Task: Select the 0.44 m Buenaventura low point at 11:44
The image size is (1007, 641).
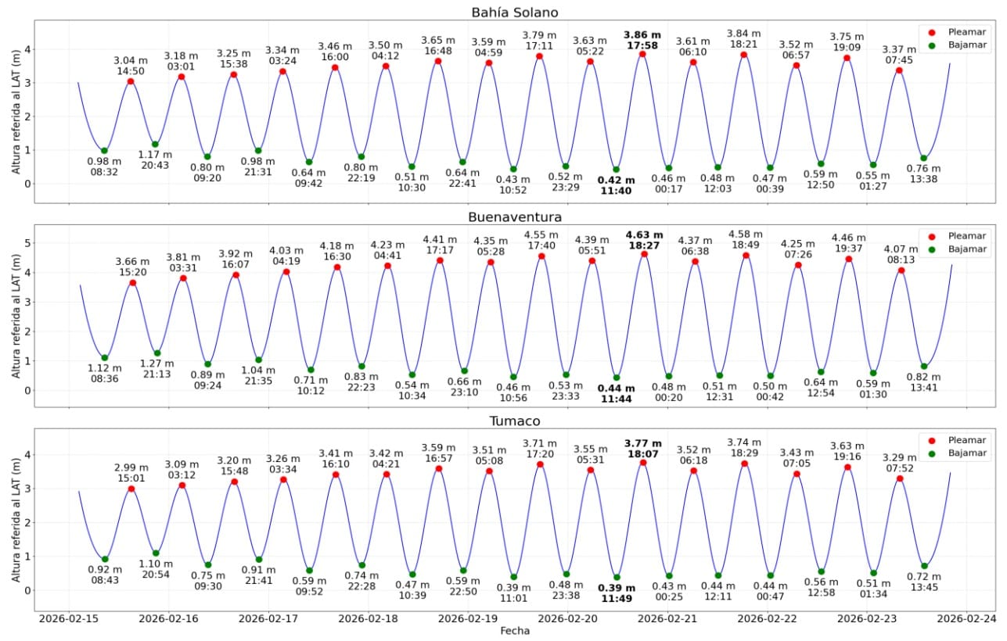Action: point(617,378)
